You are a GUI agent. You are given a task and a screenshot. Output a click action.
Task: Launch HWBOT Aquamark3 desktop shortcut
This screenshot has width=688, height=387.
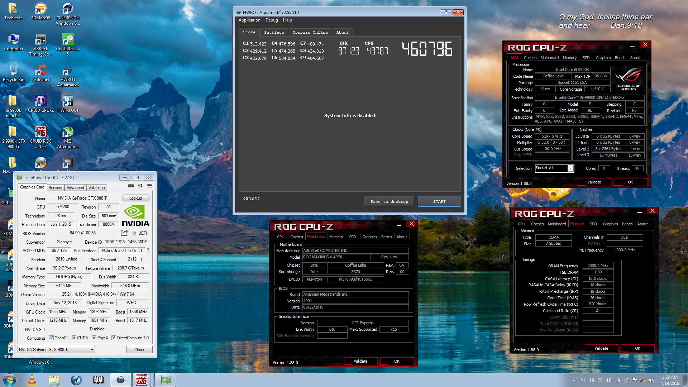point(68,76)
